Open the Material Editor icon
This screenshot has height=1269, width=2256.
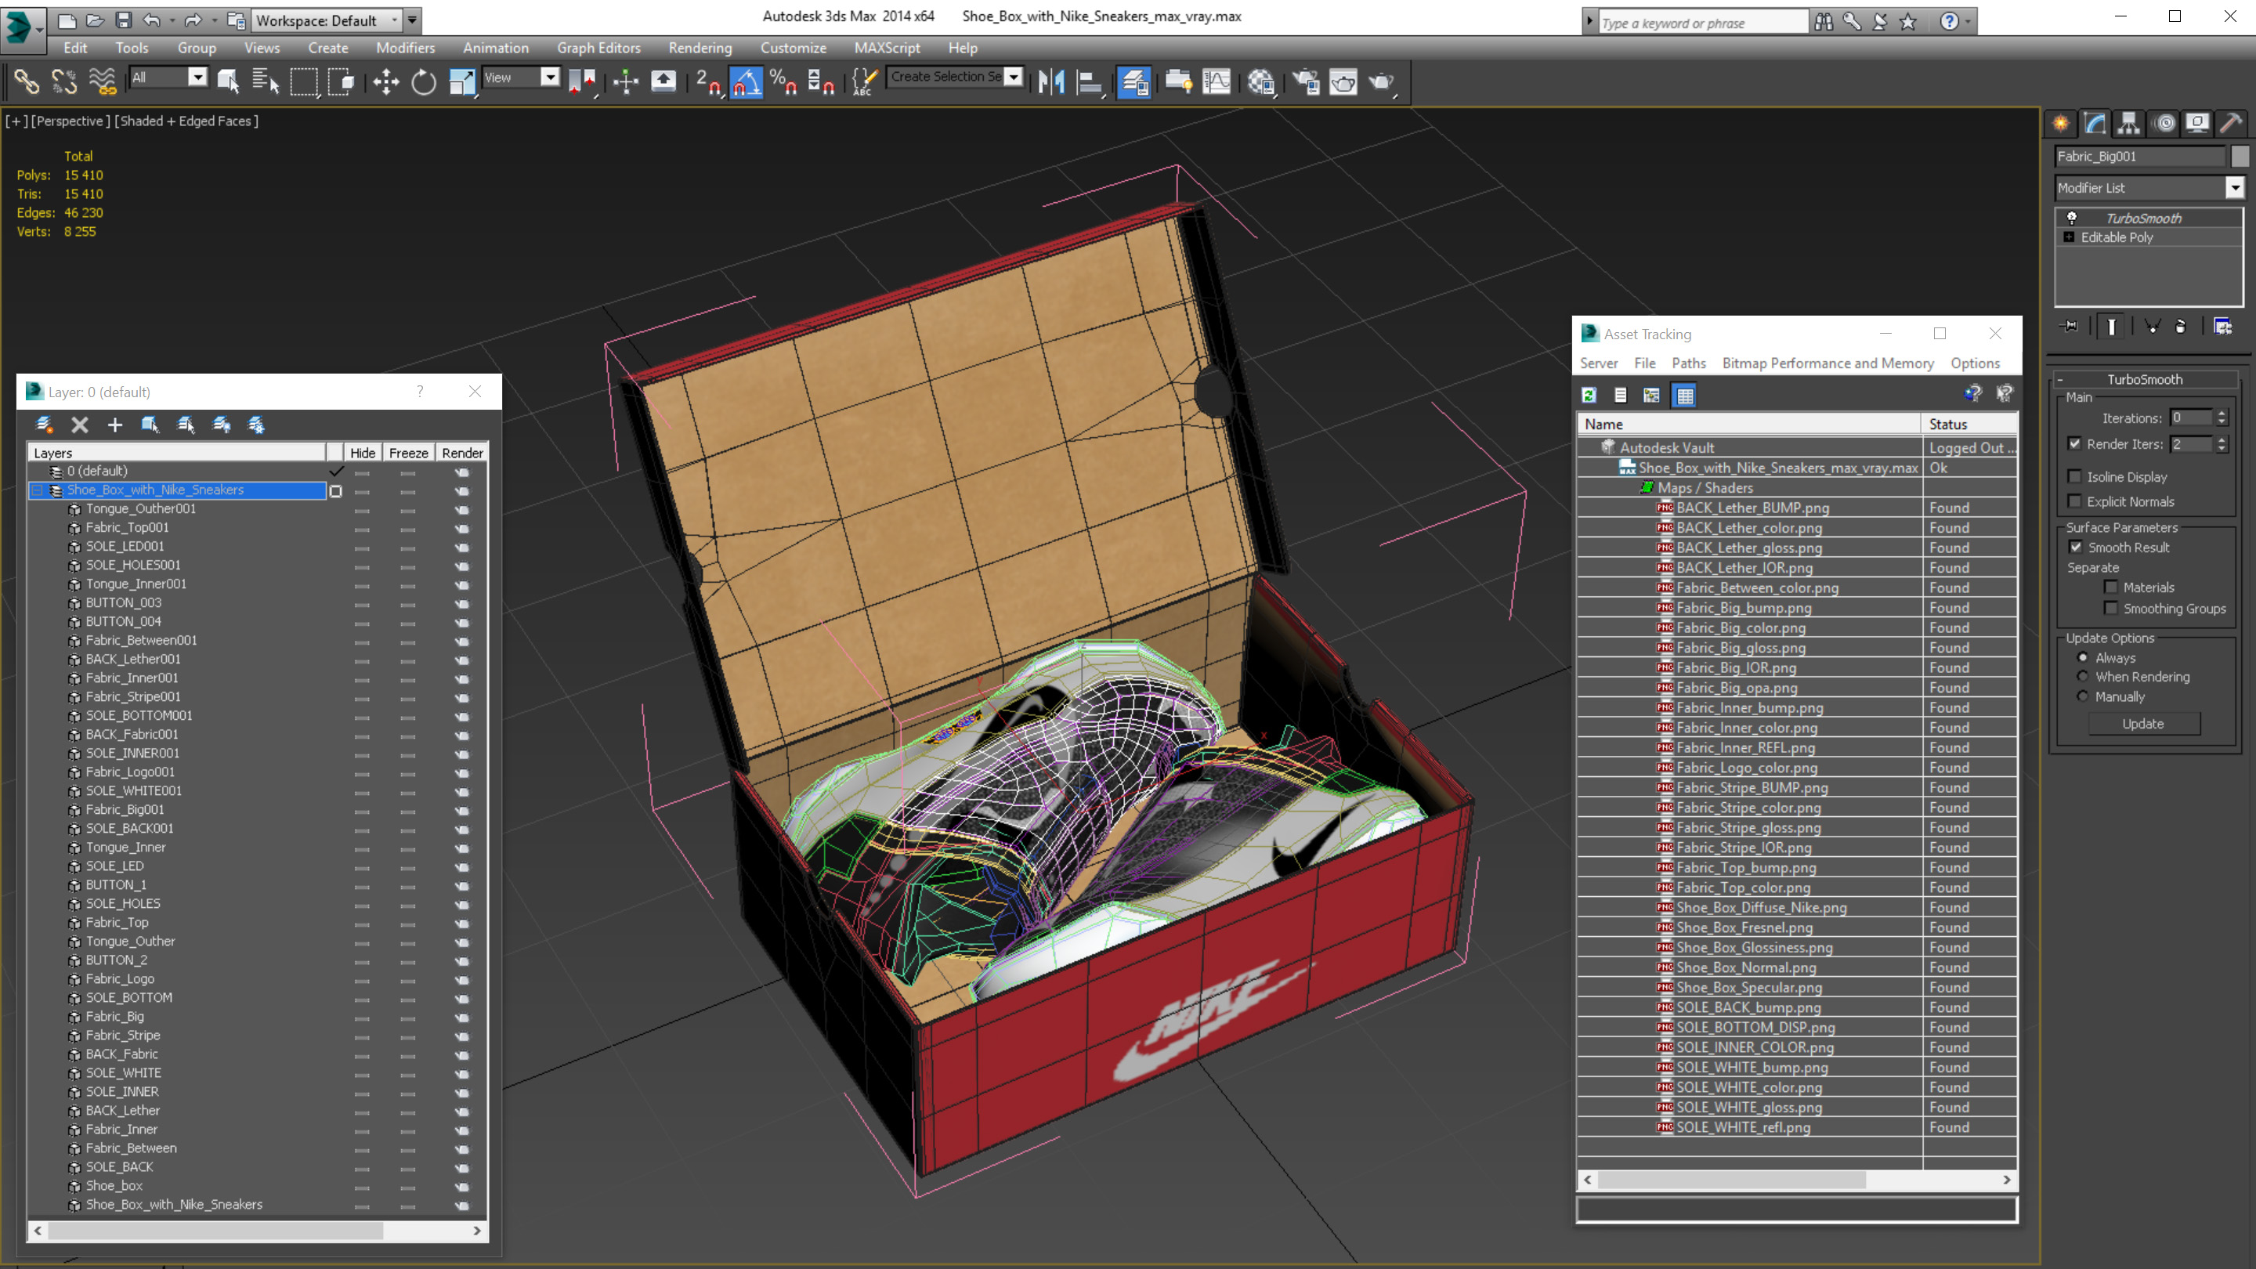pos(1261,82)
